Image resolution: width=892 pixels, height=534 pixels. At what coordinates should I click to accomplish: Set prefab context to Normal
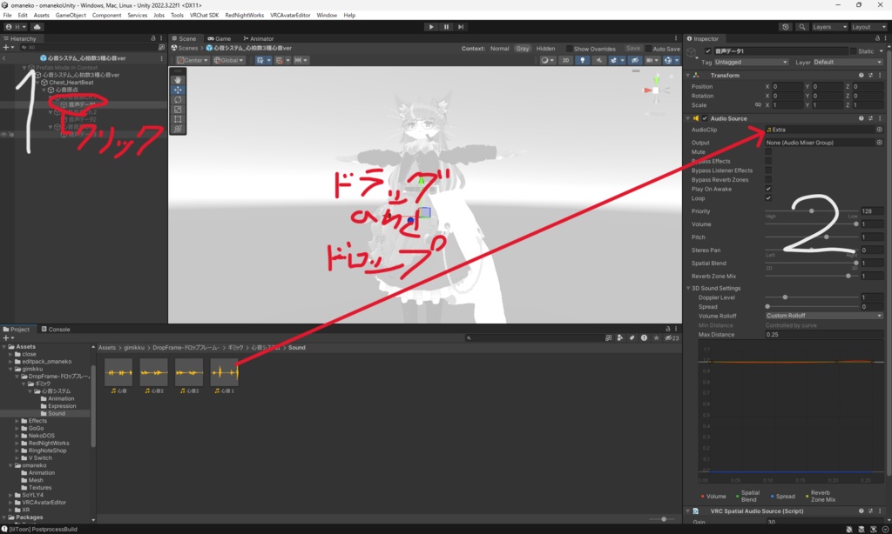499,49
